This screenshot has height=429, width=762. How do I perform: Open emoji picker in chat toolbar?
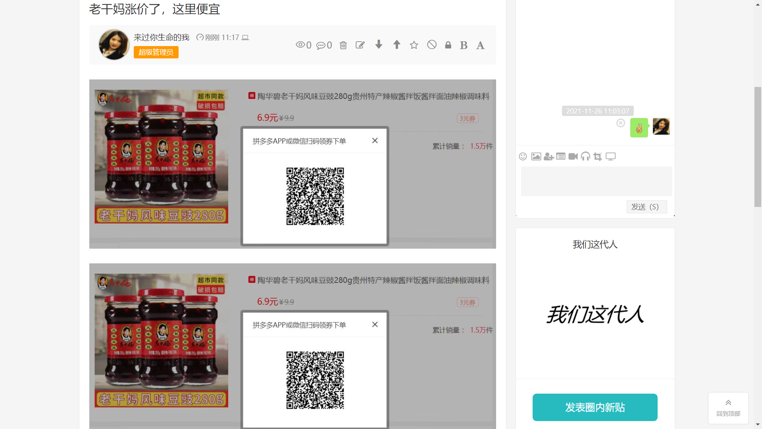pos(523,157)
